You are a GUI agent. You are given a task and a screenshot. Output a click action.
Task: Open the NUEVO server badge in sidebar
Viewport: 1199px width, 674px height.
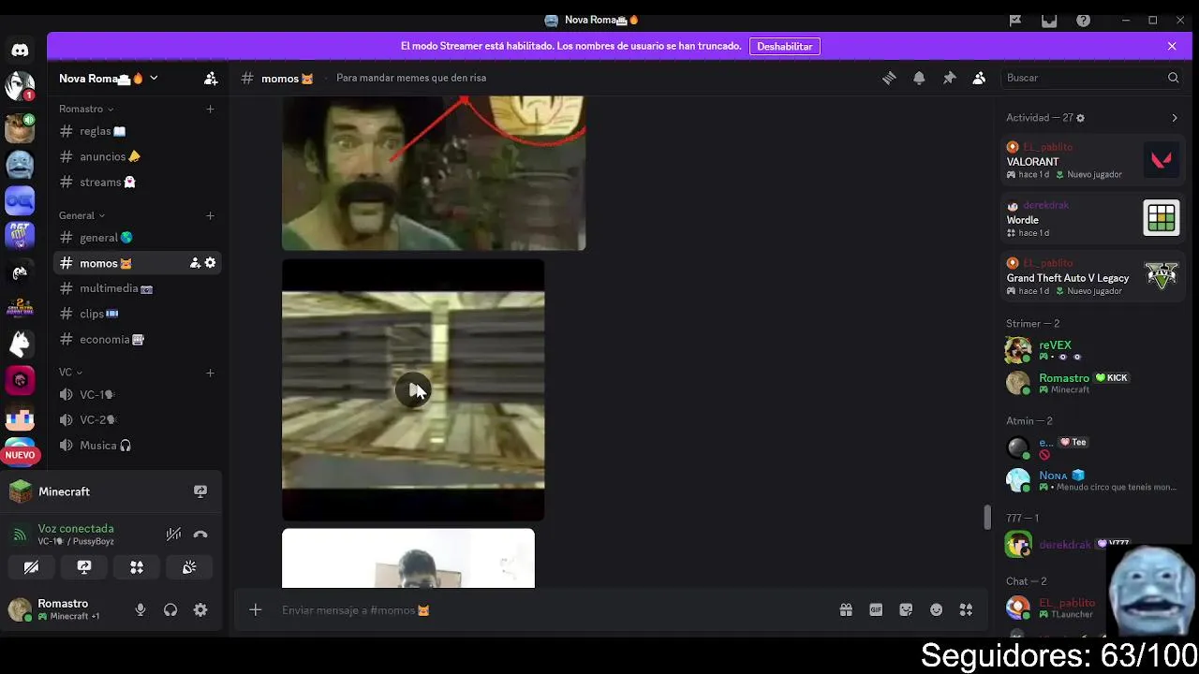click(x=20, y=455)
